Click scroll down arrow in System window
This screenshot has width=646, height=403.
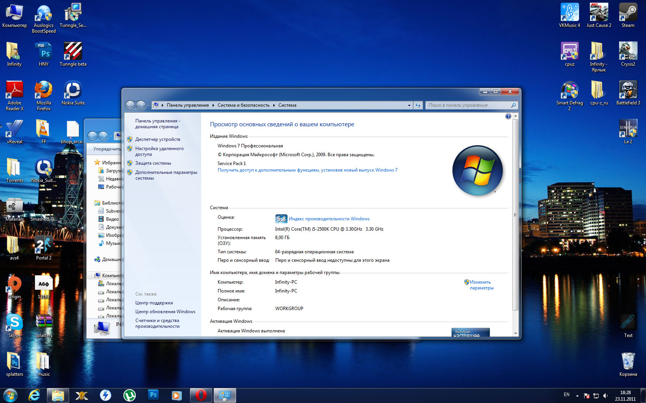[x=515, y=333]
